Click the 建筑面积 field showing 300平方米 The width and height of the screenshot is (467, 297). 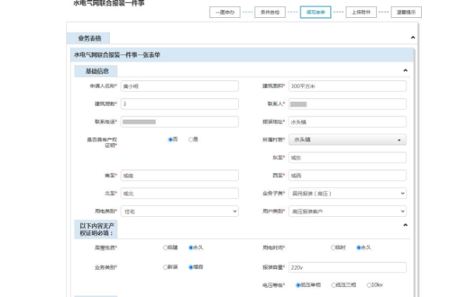[347, 86]
